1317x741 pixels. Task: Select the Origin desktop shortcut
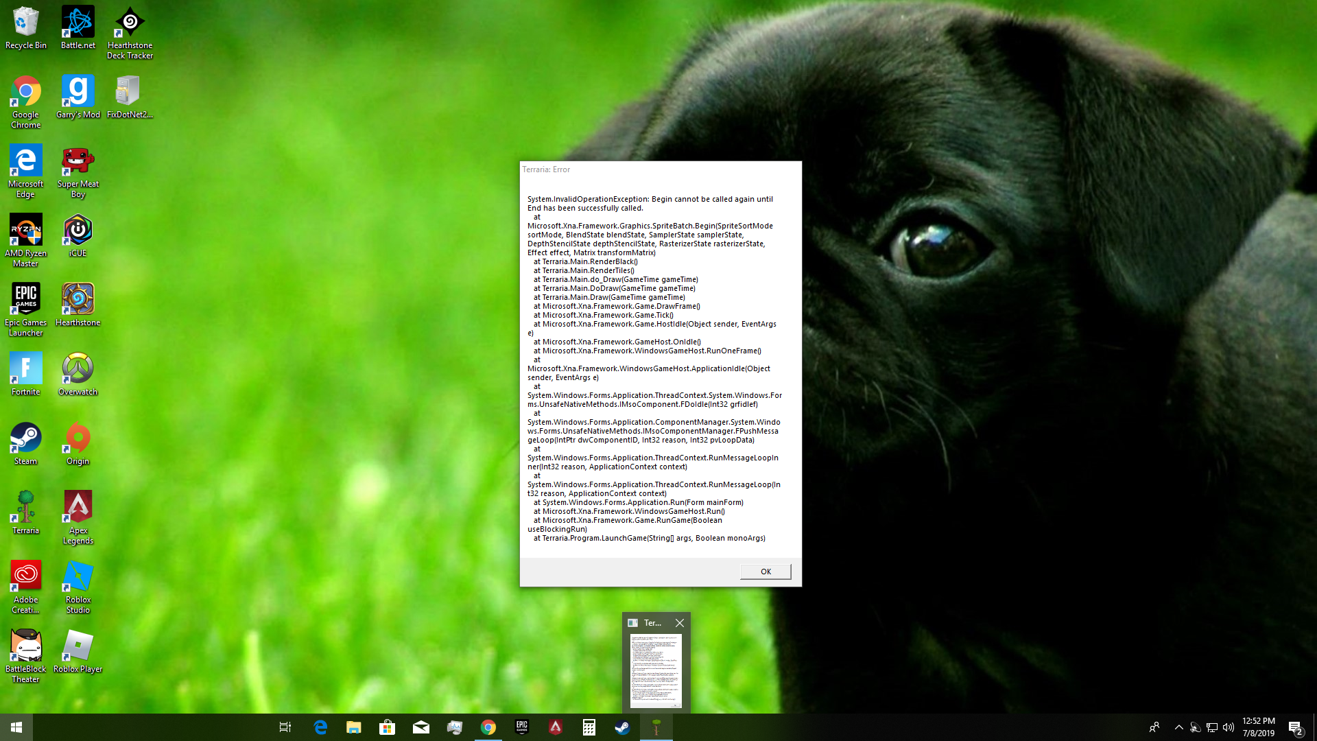tap(78, 444)
